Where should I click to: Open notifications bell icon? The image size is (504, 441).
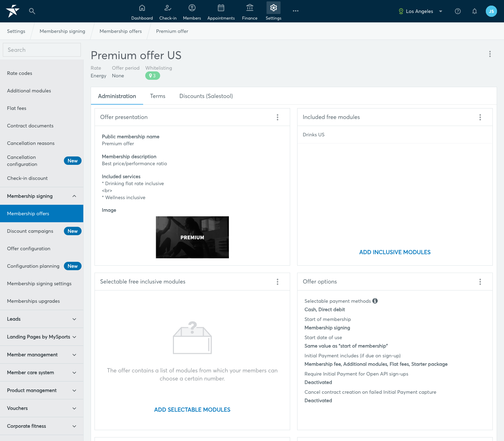pos(475,11)
